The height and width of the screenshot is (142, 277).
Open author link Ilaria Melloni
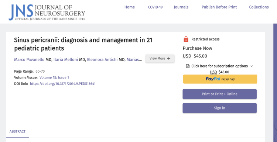coord(66,60)
